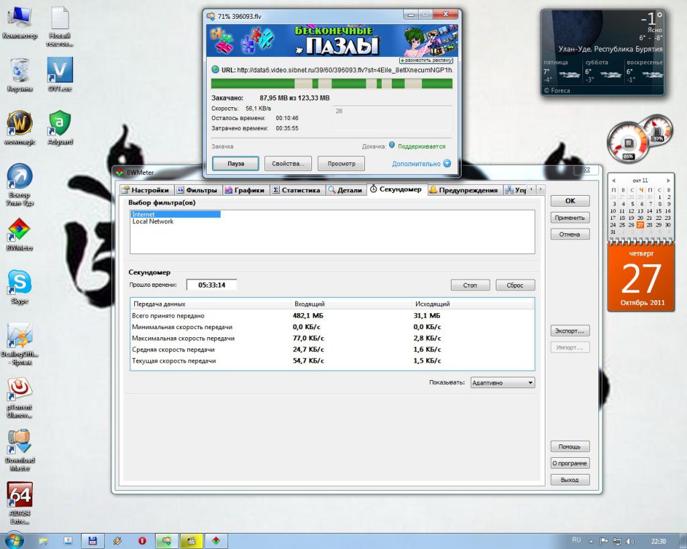
Task: Open the AIDA64 Extreme desktop icon
Action: tap(19, 497)
